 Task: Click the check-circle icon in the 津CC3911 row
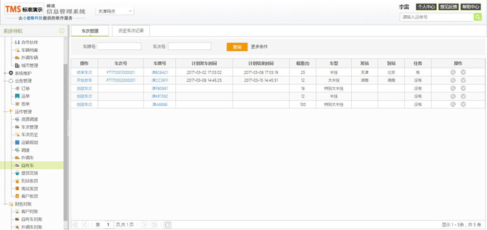tap(463, 80)
